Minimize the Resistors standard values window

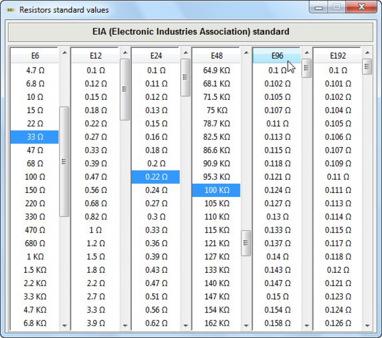tap(319, 8)
